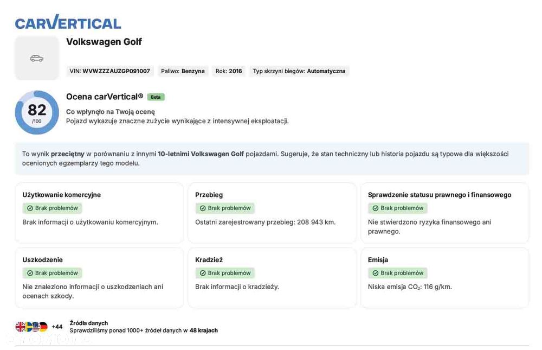Viewport: 542px width, 350px height.
Task: Open the Uszkodzenie card heading
Action: (x=42, y=259)
